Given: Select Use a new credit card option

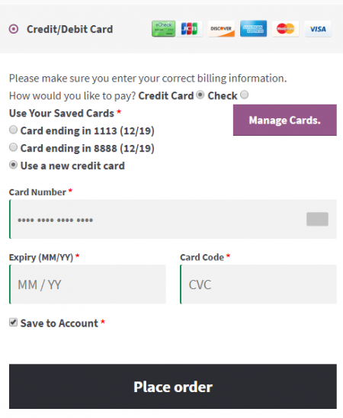Looking at the screenshot, I should pyautogui.click(x=13, y=165).
